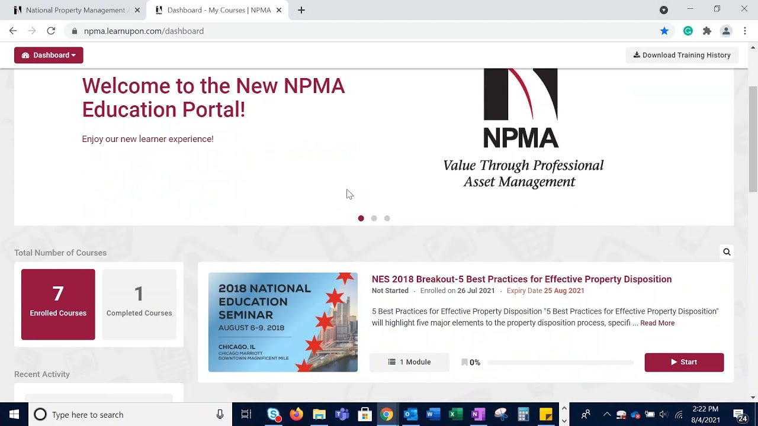Click the Grammarly extension icon
Image resolution: width=758 pixels, height=426 pixels.
coord(688,31)
